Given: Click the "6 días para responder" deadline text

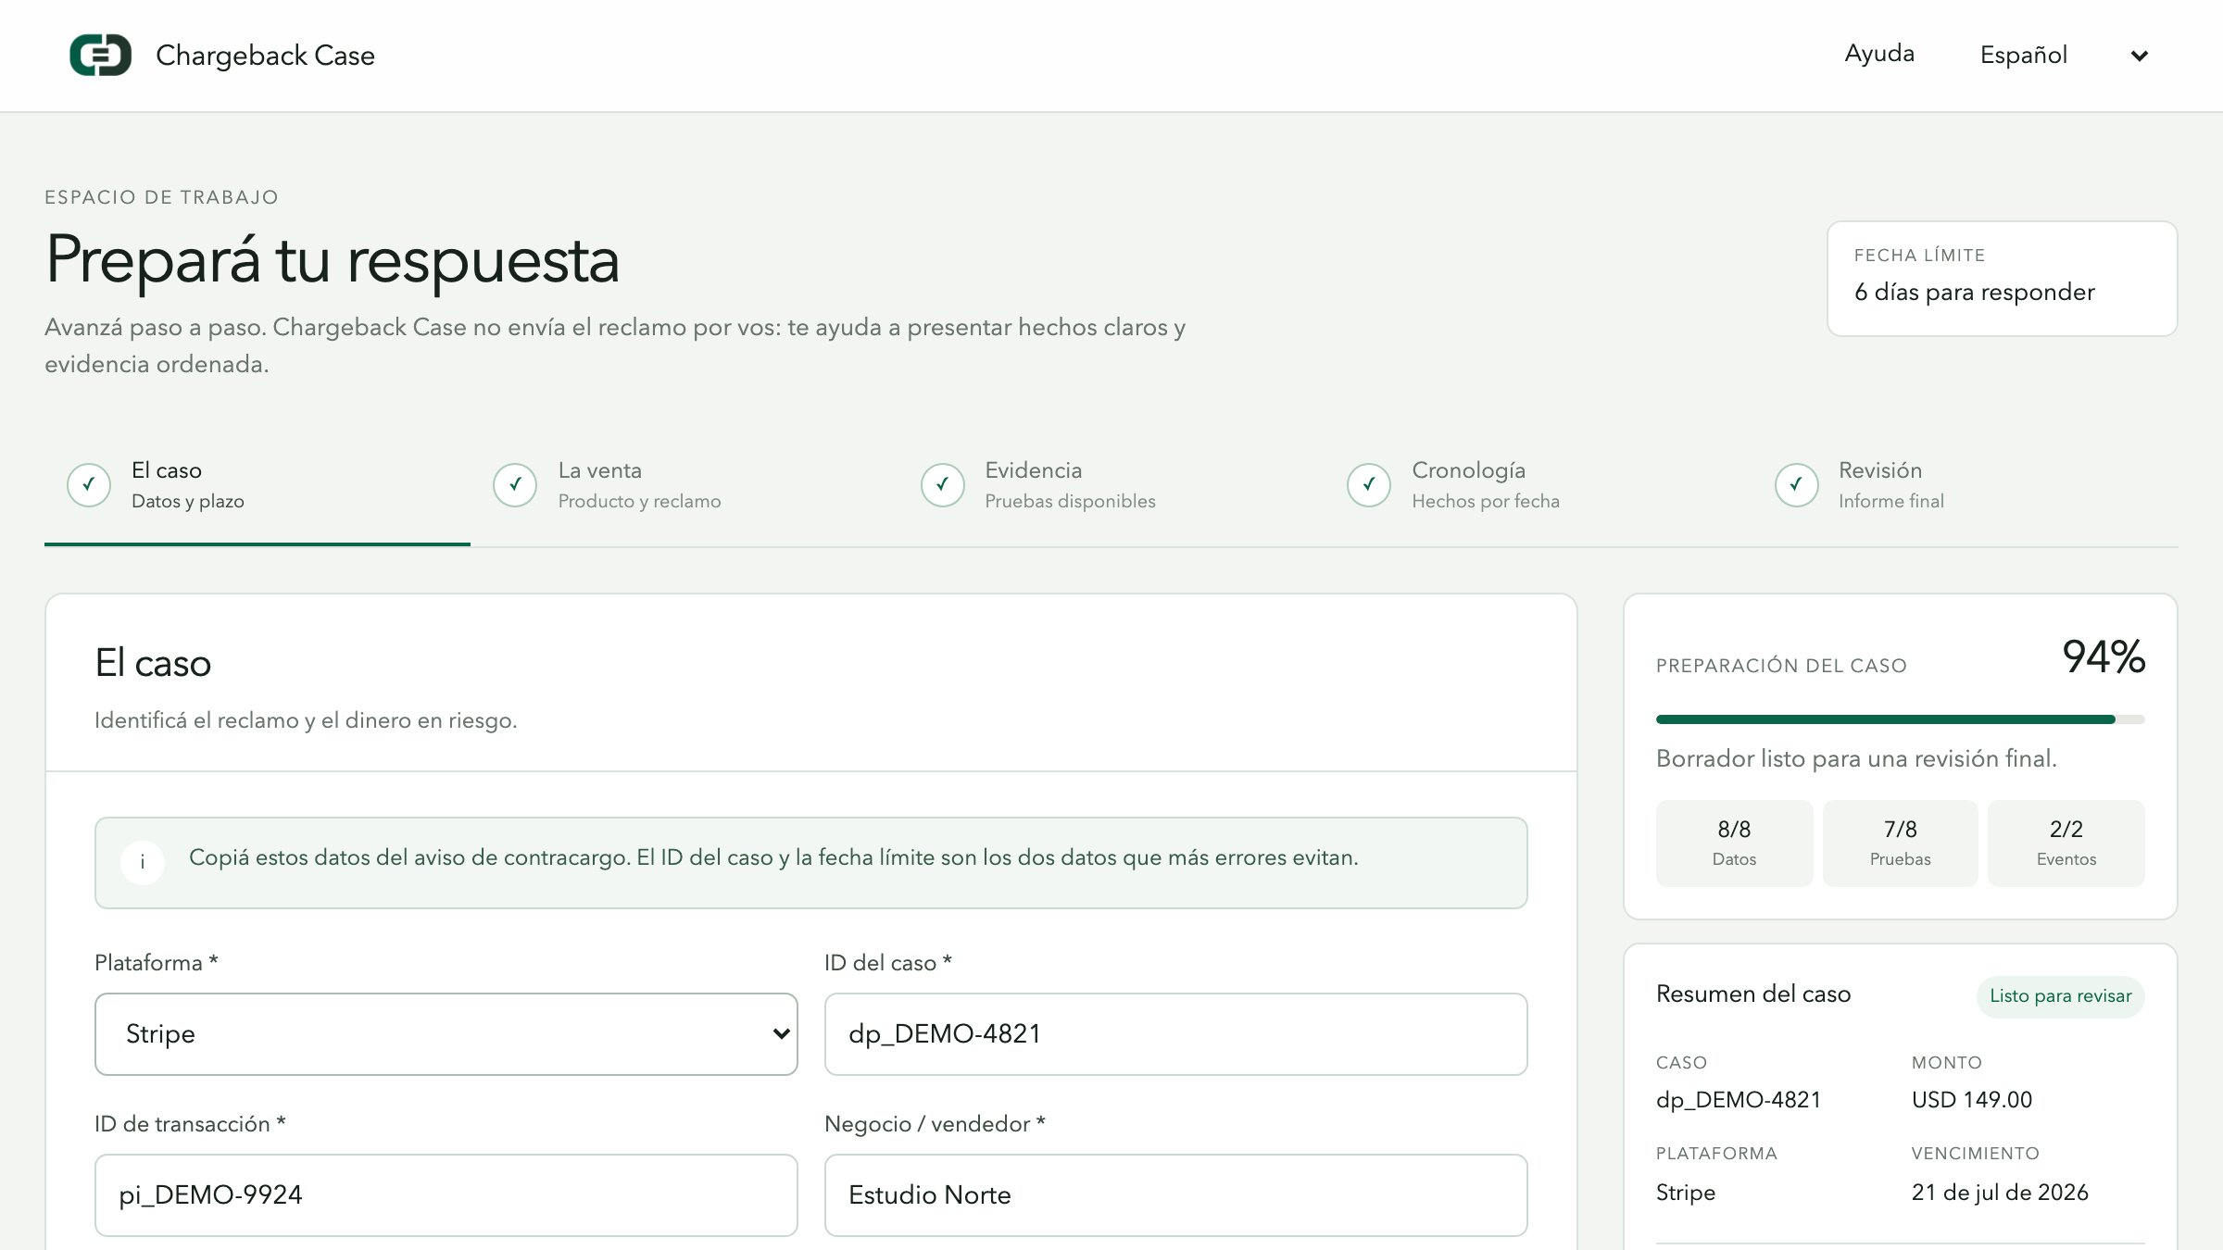Looking at the screenshot, I should tap(1974, 293).
